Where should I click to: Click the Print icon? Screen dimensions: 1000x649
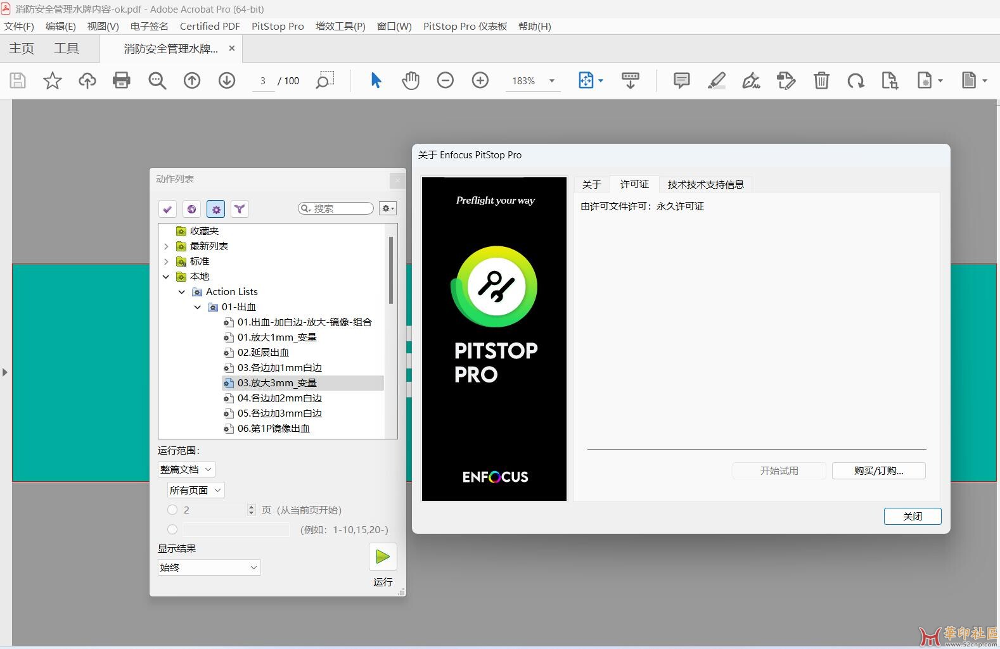(122, 80)
